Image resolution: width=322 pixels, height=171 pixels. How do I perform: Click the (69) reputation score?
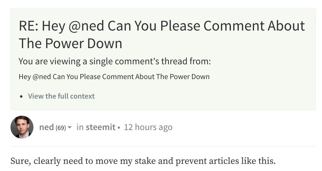[60, 128]
